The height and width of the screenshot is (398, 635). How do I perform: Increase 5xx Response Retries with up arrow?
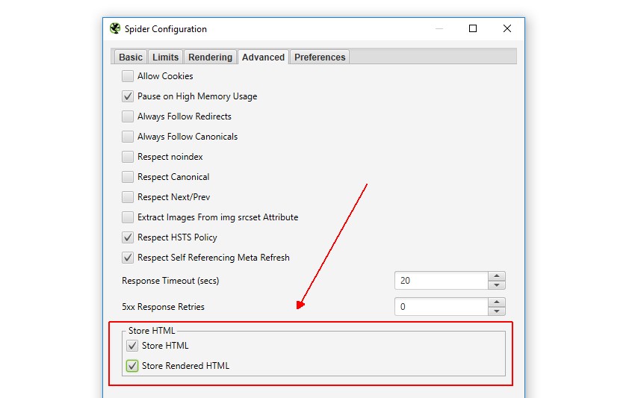[x=497, y=302]
